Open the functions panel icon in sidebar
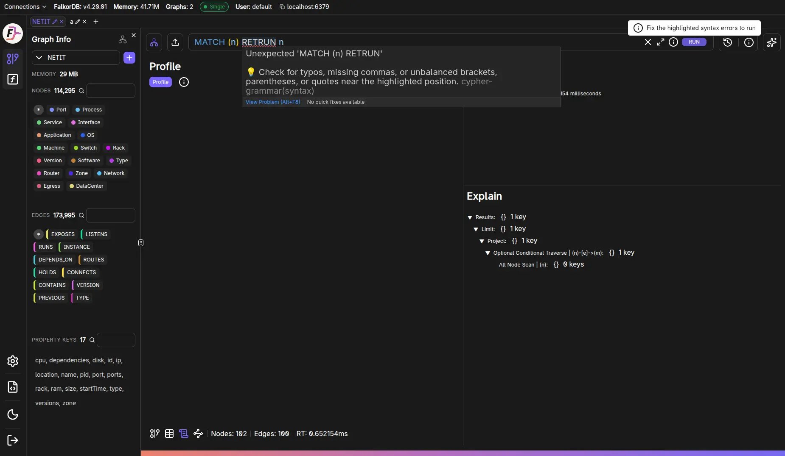785x456 pixels. point(13,79)
